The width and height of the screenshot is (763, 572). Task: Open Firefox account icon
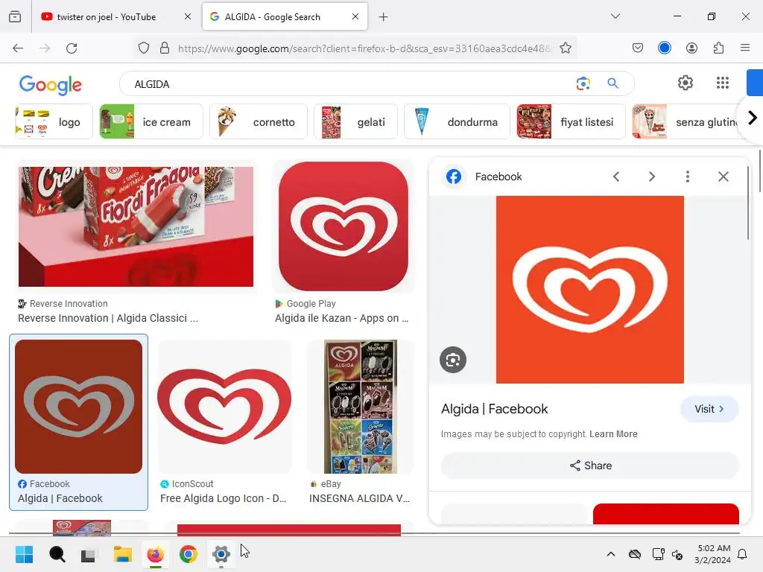[x=691, y=48]
